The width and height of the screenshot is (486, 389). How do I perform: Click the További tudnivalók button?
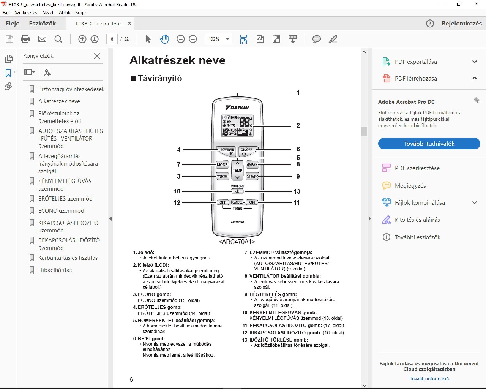coord(429,144)
